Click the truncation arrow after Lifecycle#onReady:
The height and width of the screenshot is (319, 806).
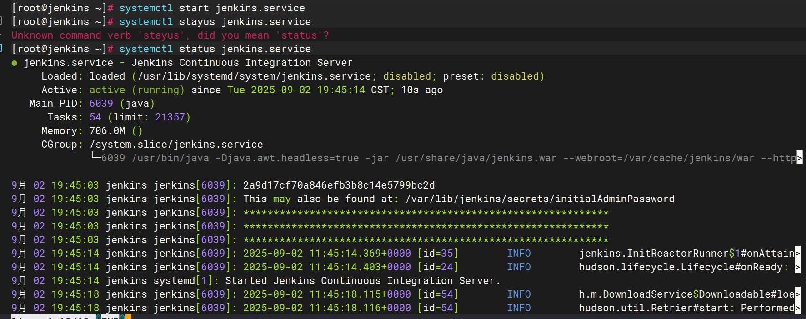point(798,267)
